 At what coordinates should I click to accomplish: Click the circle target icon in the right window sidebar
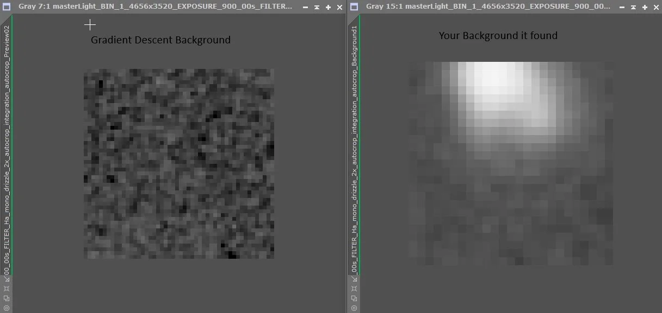point(354,308)
